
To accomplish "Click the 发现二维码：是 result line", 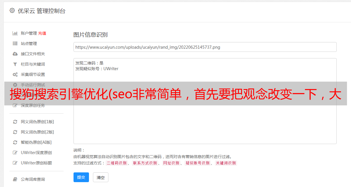I will click(90, 63).
